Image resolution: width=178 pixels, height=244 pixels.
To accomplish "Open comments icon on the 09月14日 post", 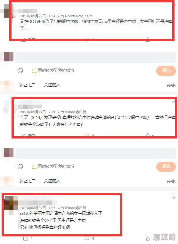I will click(86, 135).
